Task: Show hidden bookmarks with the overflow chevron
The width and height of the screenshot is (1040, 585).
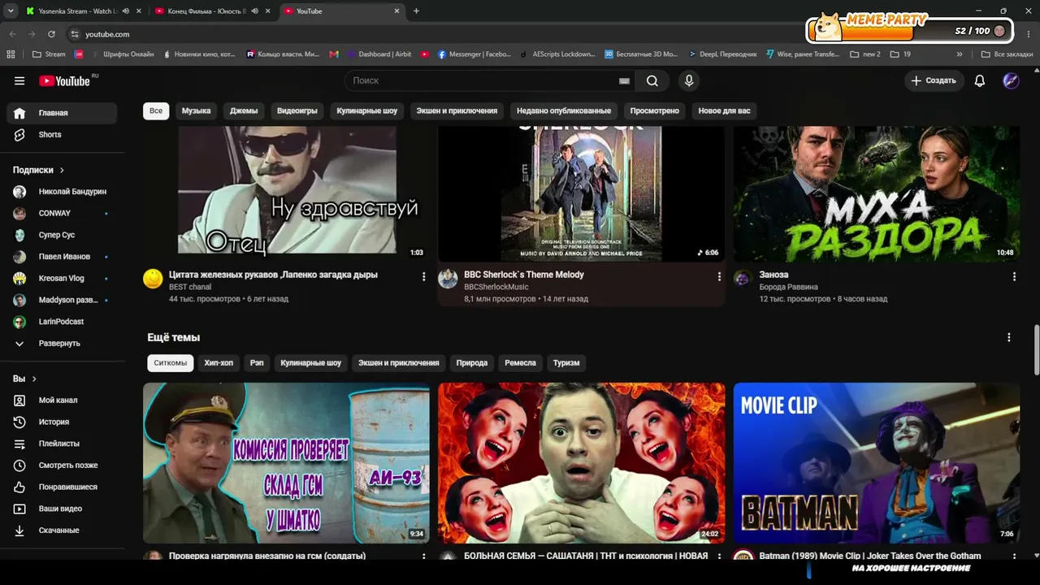Action: coord(960,54)
